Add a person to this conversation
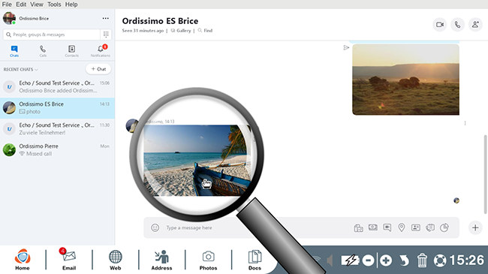 click(x=475, y=25)
